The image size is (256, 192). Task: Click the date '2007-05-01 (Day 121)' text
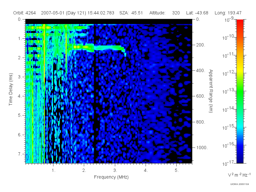tap(63, 13)
